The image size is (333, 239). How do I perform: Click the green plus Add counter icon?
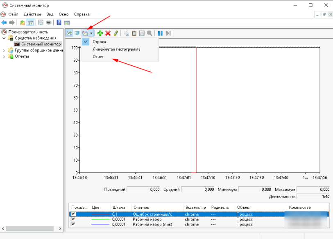(100, 33)
